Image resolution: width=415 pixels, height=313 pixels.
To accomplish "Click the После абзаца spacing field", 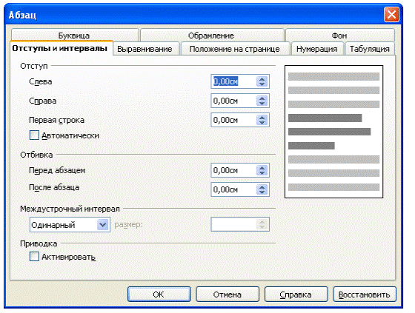I will point(233,189).
